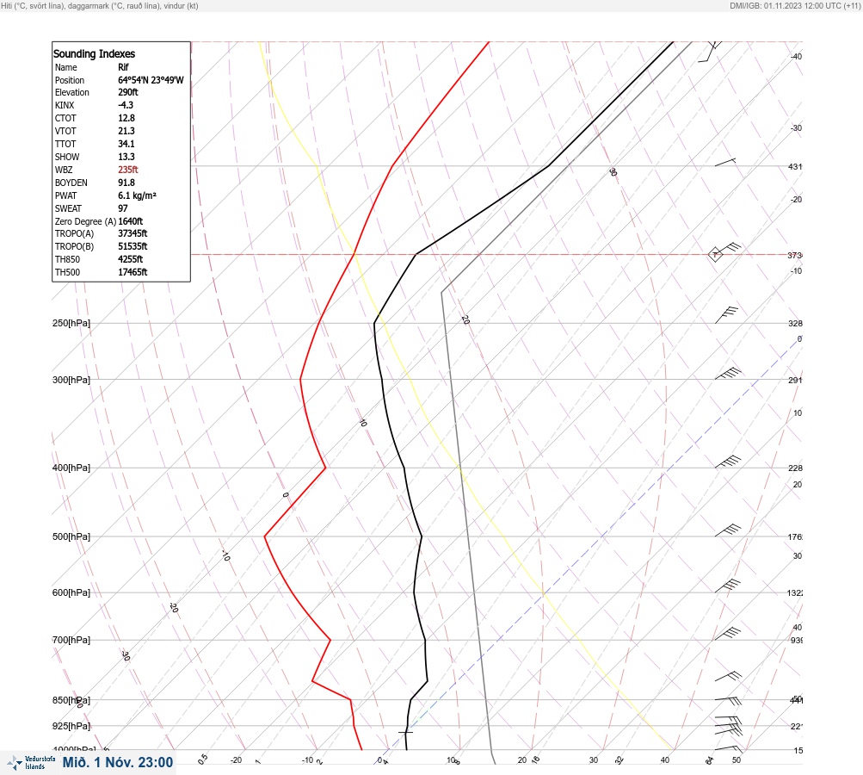The width and height of the screenshot is (863, 775).
Task: Select the station name value Rif
Action: (x=123, y=67)
